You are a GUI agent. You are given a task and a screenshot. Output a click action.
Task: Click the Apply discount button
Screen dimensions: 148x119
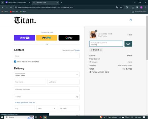[x=128, y=44]
